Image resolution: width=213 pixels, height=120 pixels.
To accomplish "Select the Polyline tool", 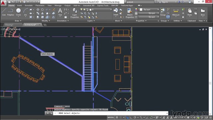I will pos(11,12).
